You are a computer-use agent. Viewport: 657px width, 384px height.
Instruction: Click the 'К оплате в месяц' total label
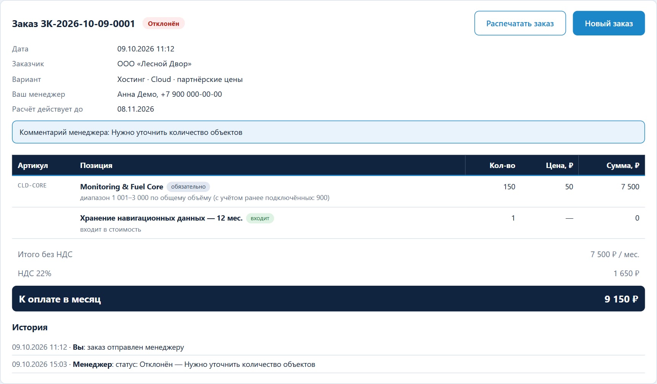(60, 299)
